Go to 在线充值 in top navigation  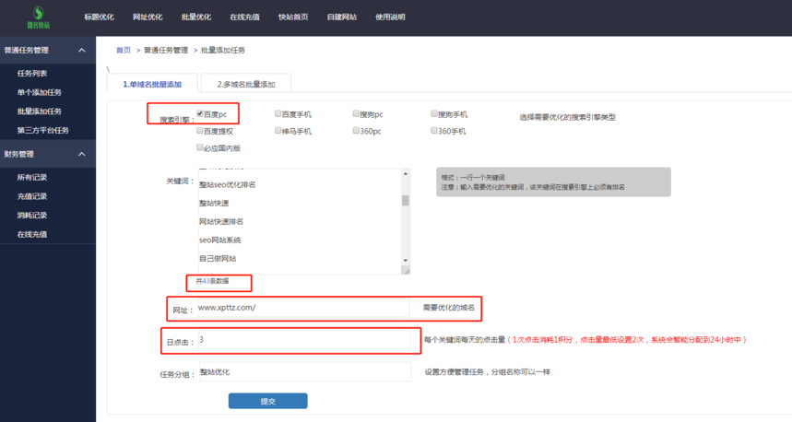point(244,18)
